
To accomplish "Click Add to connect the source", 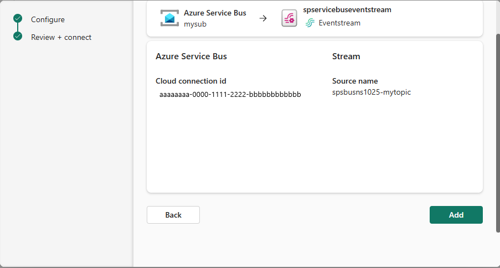I will [456, 215].
